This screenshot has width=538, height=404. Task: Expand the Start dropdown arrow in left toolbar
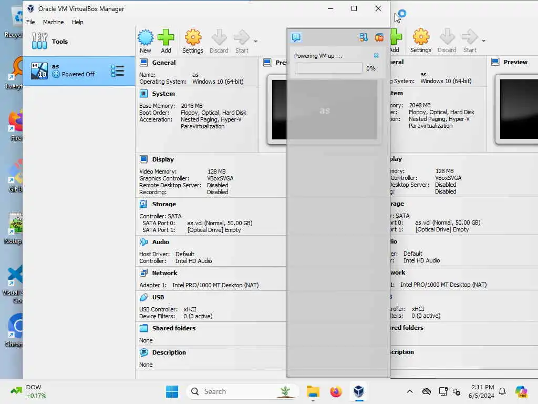(x=255, y=42)
